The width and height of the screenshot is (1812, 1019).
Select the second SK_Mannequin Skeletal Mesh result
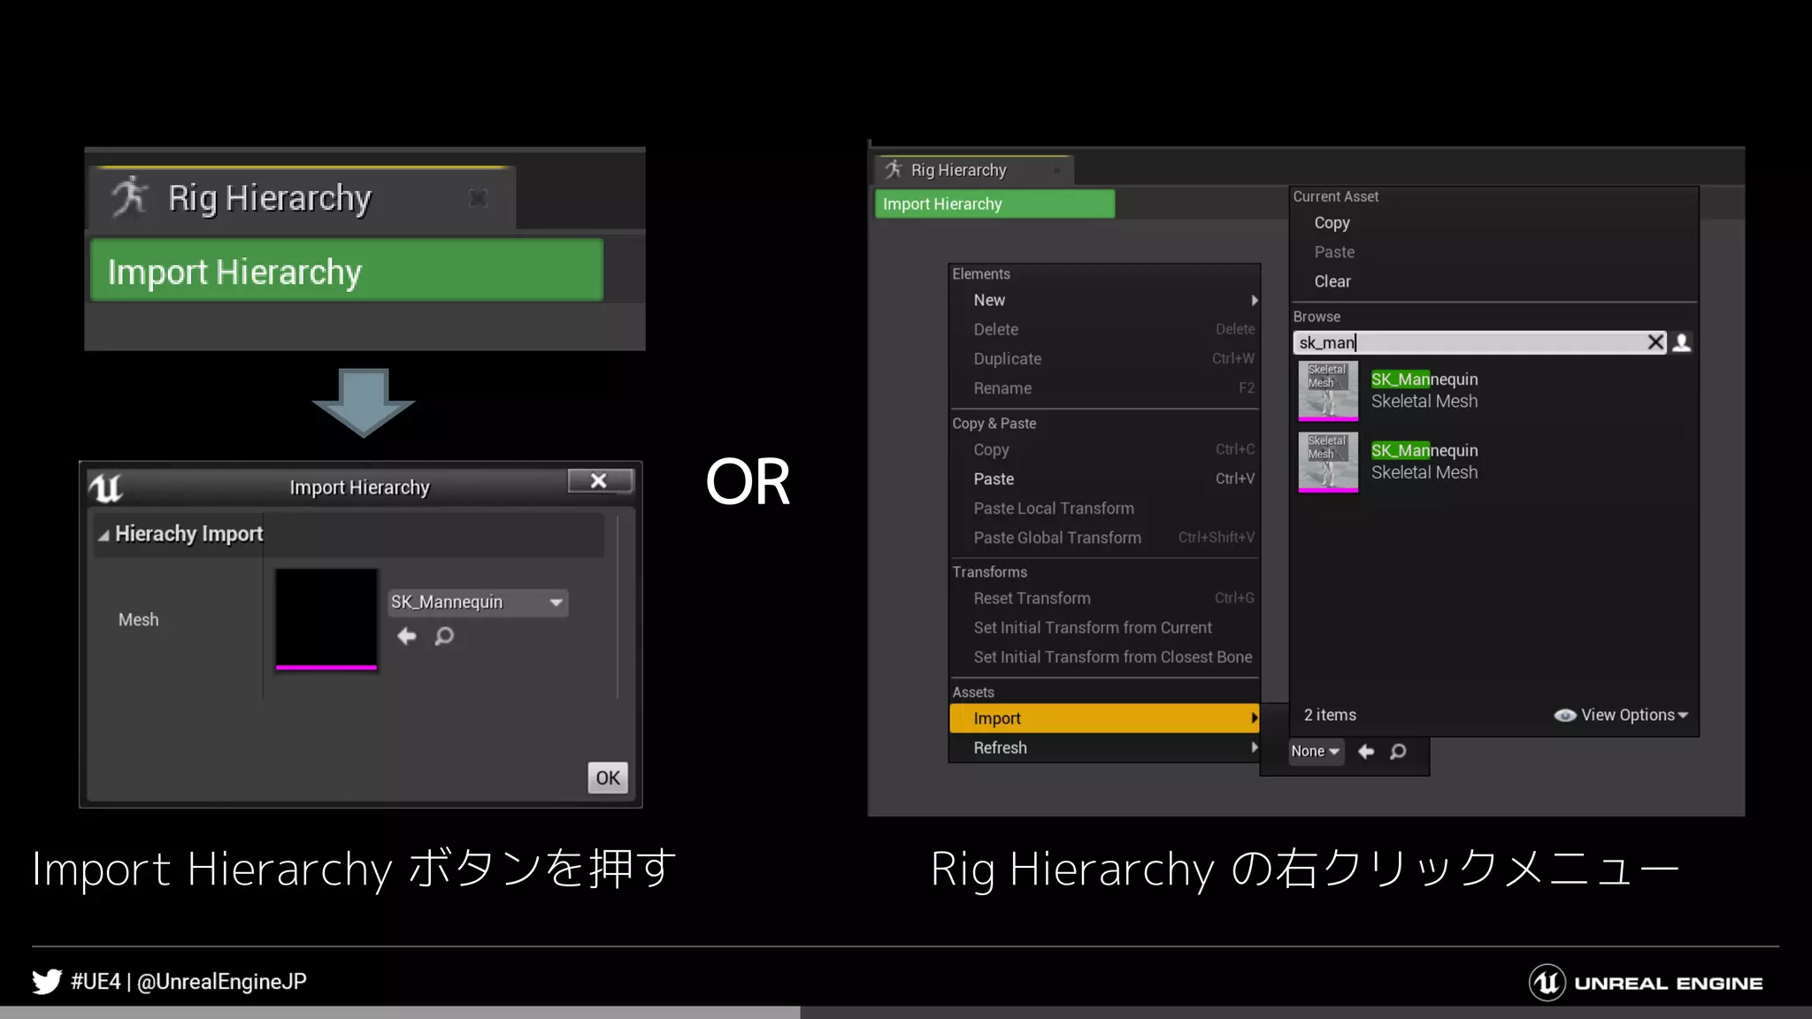[x=1493, y=461]
